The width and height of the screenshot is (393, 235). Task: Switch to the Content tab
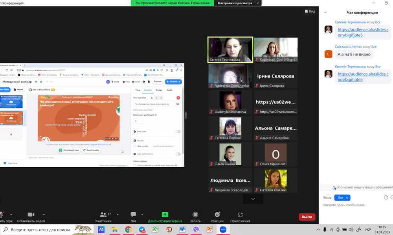click(x=148, y=90)
